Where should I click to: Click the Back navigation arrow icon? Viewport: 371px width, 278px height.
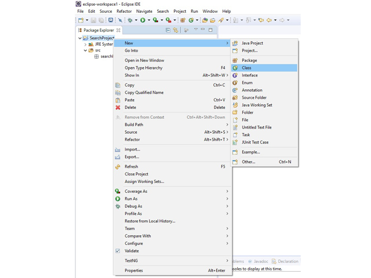click(x=269, y=20)
